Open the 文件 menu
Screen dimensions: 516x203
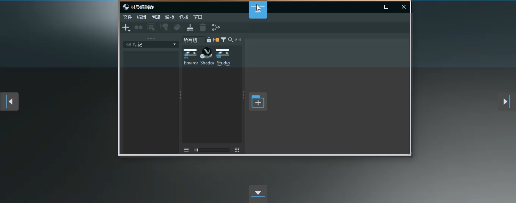coord(128,17)
